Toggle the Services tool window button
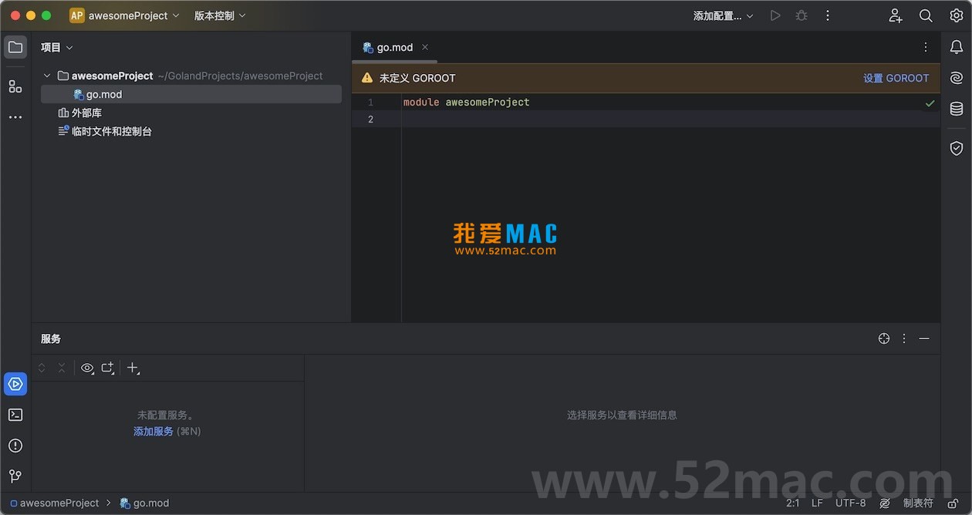 (x=15, y=384)
